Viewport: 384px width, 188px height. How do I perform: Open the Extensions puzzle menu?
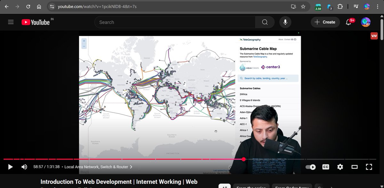340,6
